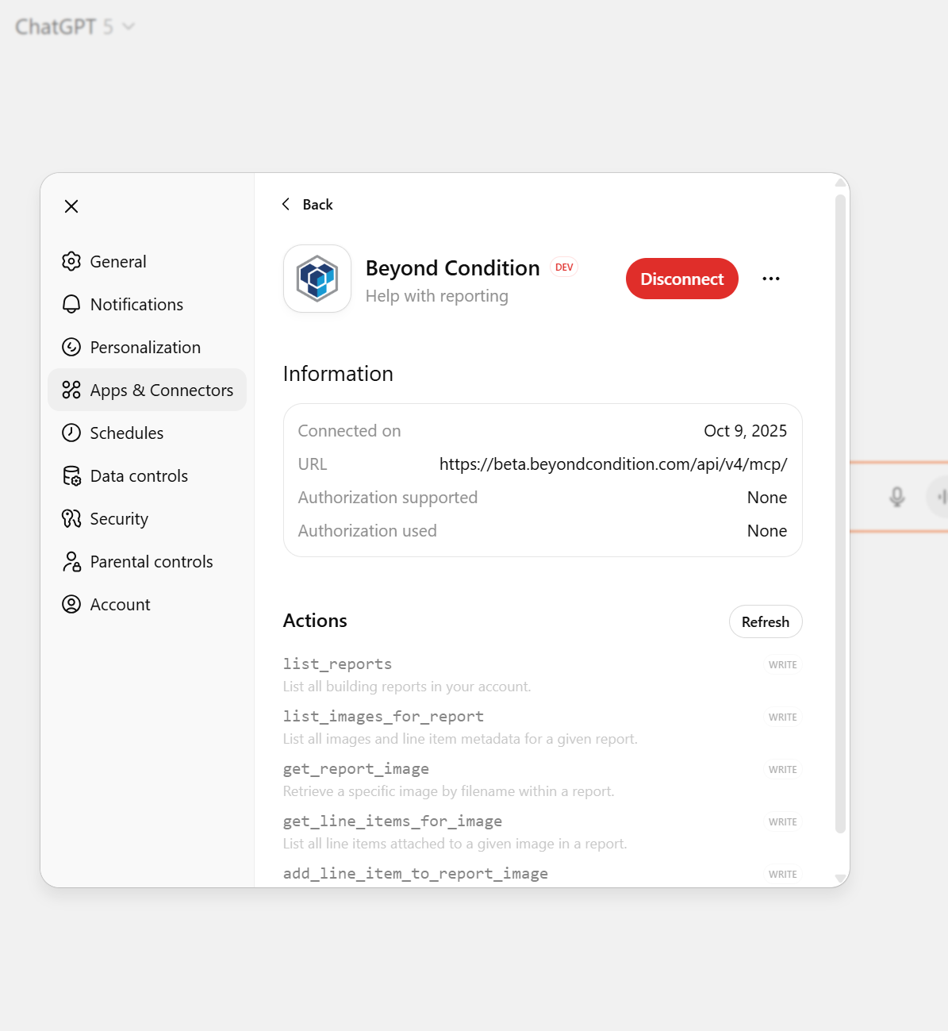Click the Information section heading
The image size is (948, 1031).
(338, 374)
